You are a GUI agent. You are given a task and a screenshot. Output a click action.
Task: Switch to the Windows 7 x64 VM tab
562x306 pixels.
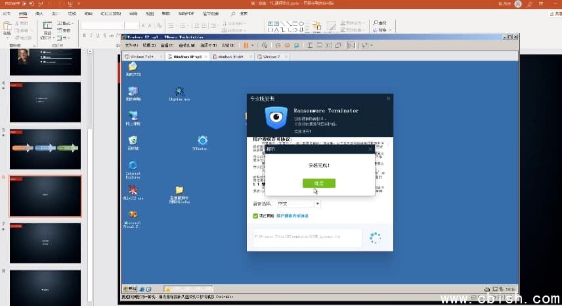142,57
